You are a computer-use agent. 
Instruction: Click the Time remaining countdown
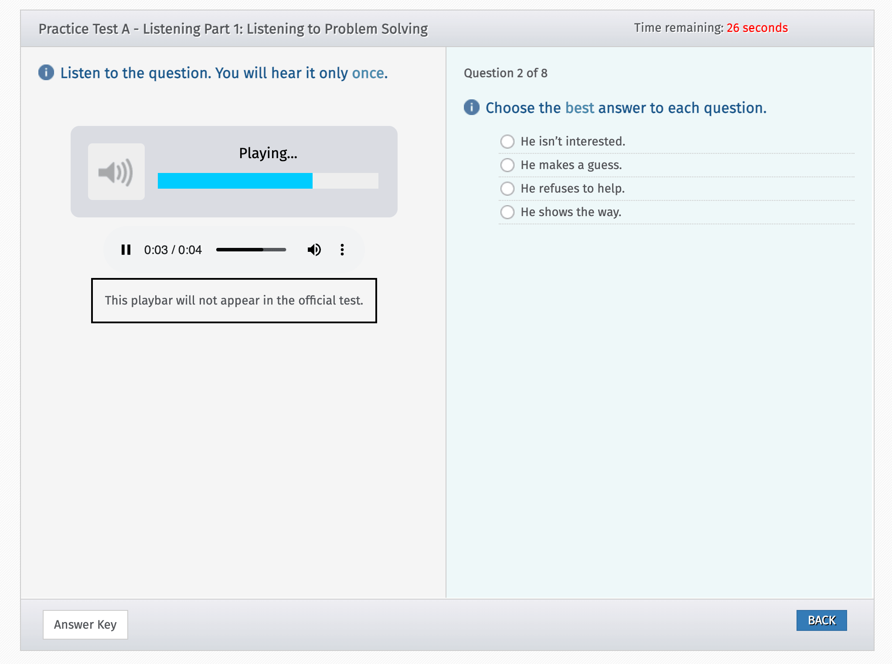711,28
